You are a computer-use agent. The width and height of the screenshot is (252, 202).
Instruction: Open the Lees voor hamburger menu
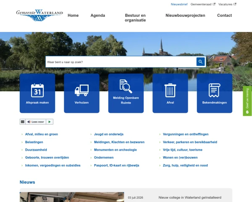(x=23, y=122)
